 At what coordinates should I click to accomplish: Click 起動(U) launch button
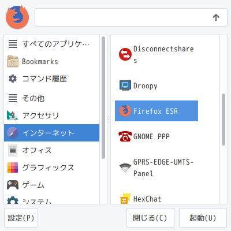(x=203, y=218)
